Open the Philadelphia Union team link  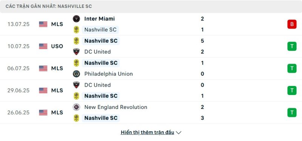[108, 74]
